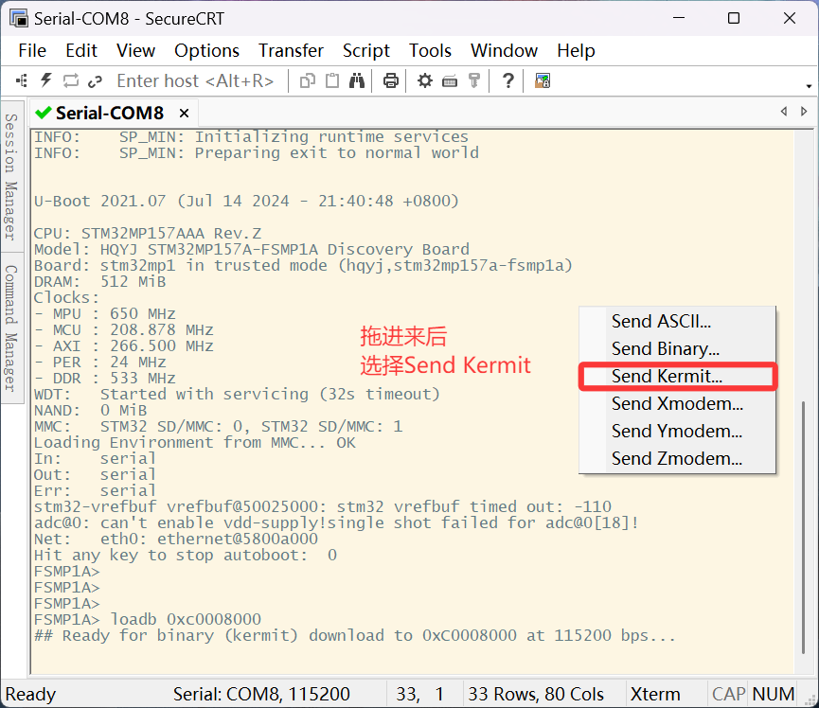Maximize the SecureCRT window
The width and height of the screenshot is (819, 708).
point(734,18)
